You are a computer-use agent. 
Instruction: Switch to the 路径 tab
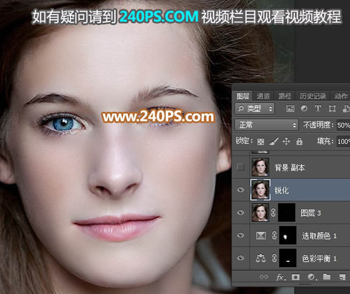click(x=285, y=96)
